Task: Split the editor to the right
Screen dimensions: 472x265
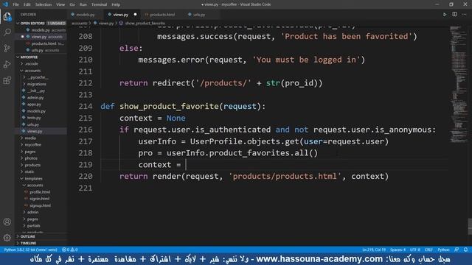Action: (x=454, y=15)
